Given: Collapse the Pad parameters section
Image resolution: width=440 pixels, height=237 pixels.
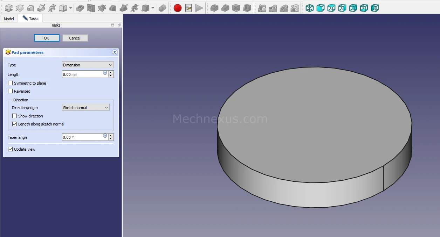Looking at the screenshot, I should point(114,52).
